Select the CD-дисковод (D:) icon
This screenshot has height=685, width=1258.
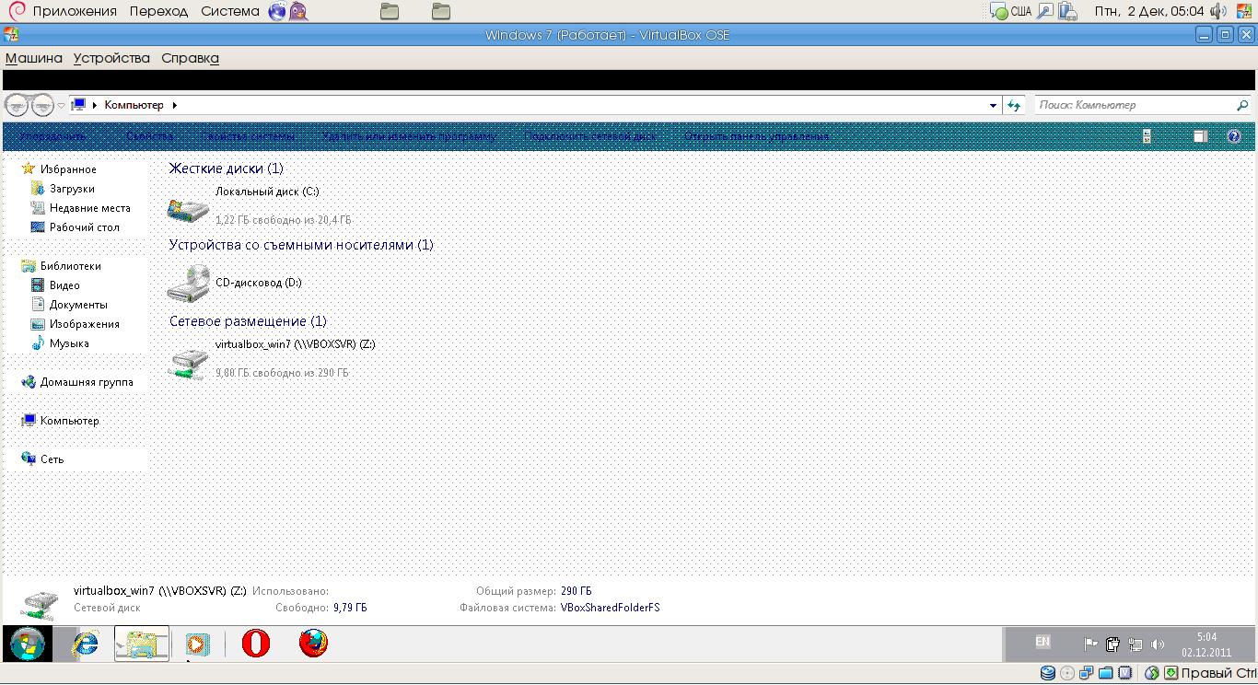(188, 283)
